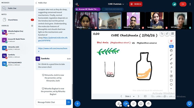Screen dimensions: 194x108
Task: Toggle microphone mute button
Action: click(x=118, y=104)
